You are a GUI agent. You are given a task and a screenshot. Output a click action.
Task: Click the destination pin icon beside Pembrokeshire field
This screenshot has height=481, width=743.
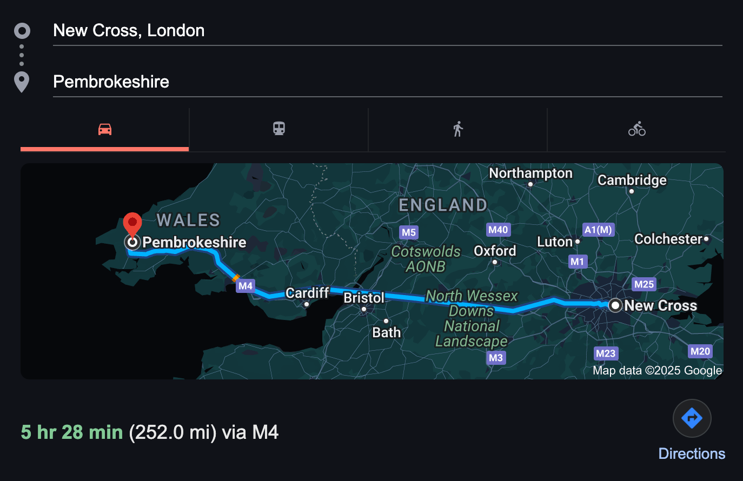(x=22, y=82)
